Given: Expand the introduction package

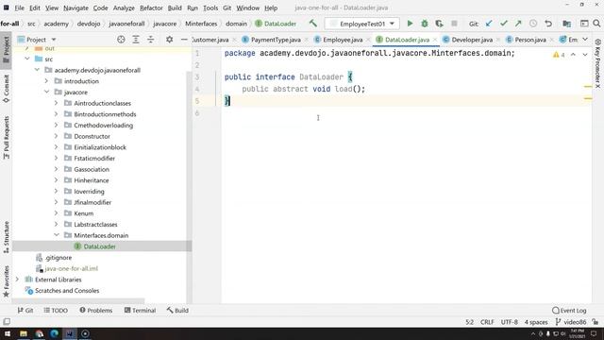Looking at the screenshot, I should pos(46,81).
